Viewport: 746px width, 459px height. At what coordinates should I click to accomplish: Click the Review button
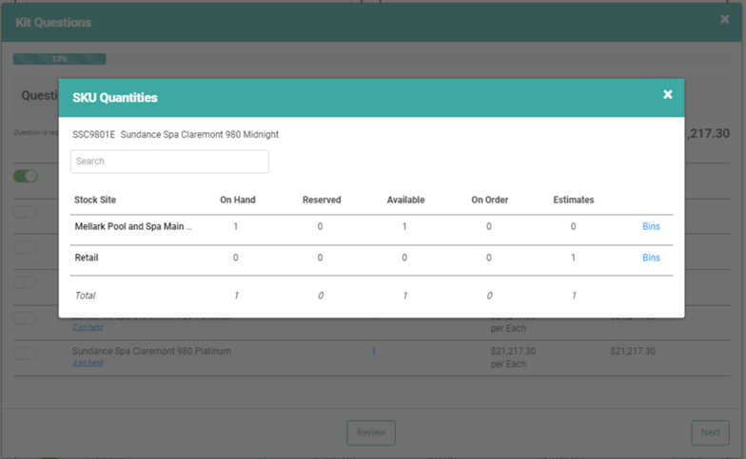pyautogui.click(x=370, y=432)
